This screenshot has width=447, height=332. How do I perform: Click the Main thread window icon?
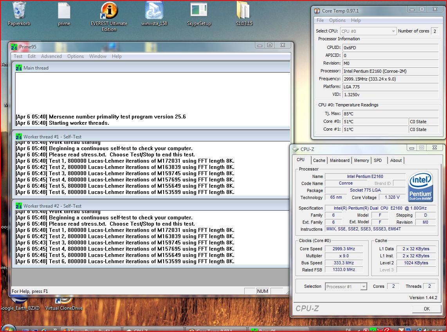click(19, 68)
